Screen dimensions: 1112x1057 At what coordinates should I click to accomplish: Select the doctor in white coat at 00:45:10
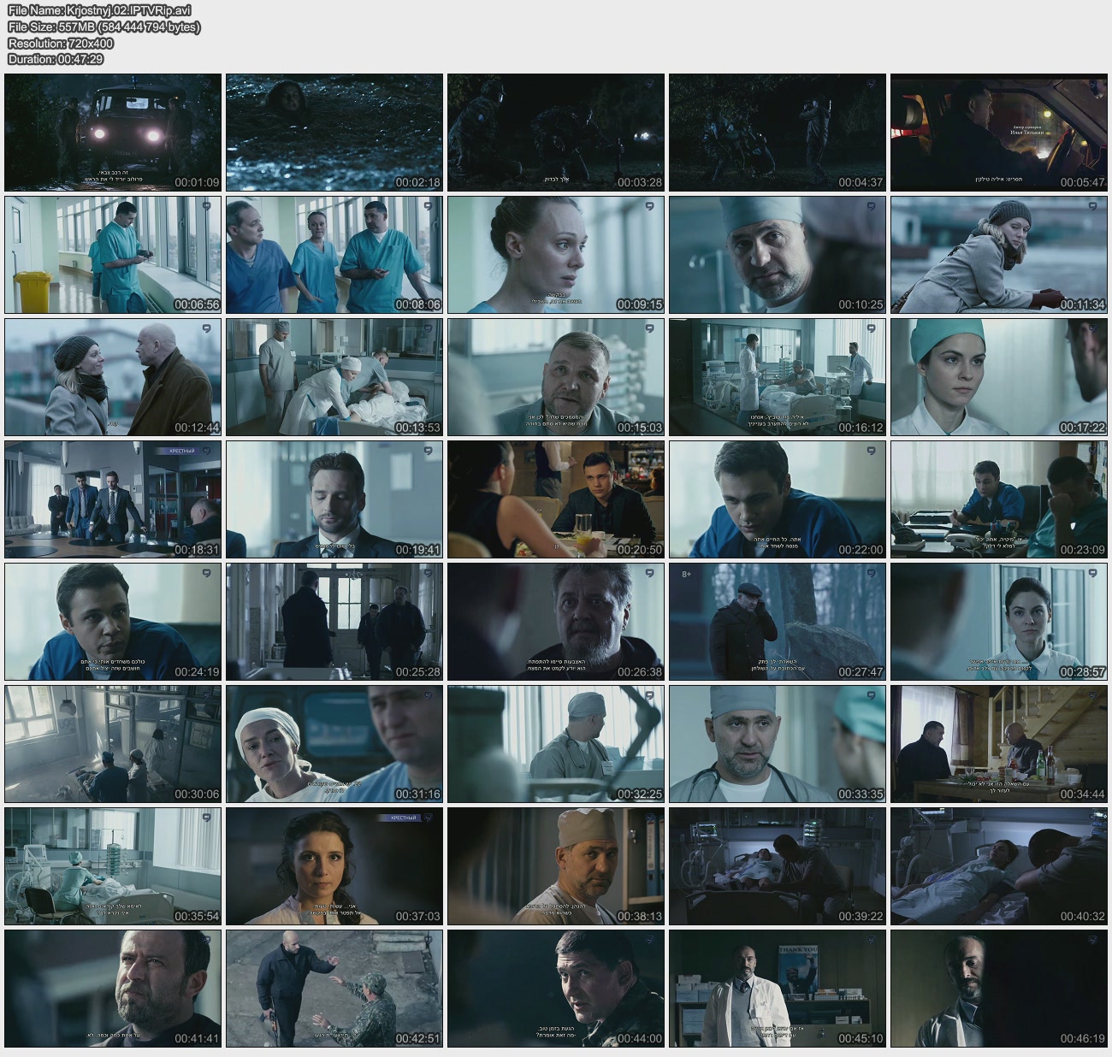pyautogui.click(x=778, y=989)
